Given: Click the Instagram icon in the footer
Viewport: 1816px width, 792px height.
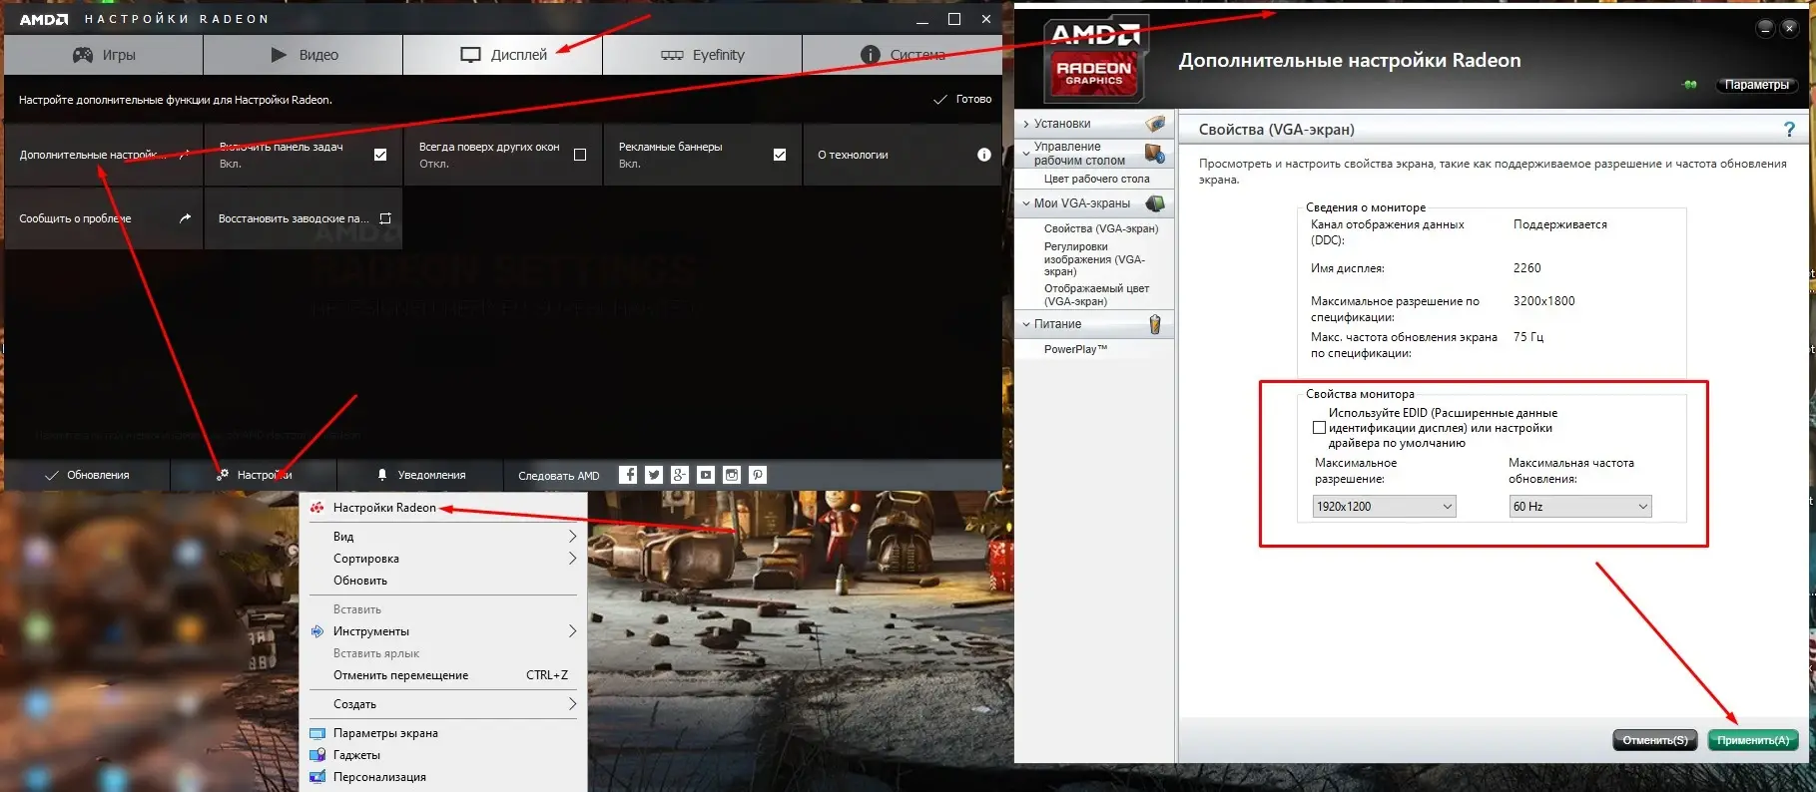Looking at the screenshot, I should coord(732,475).
